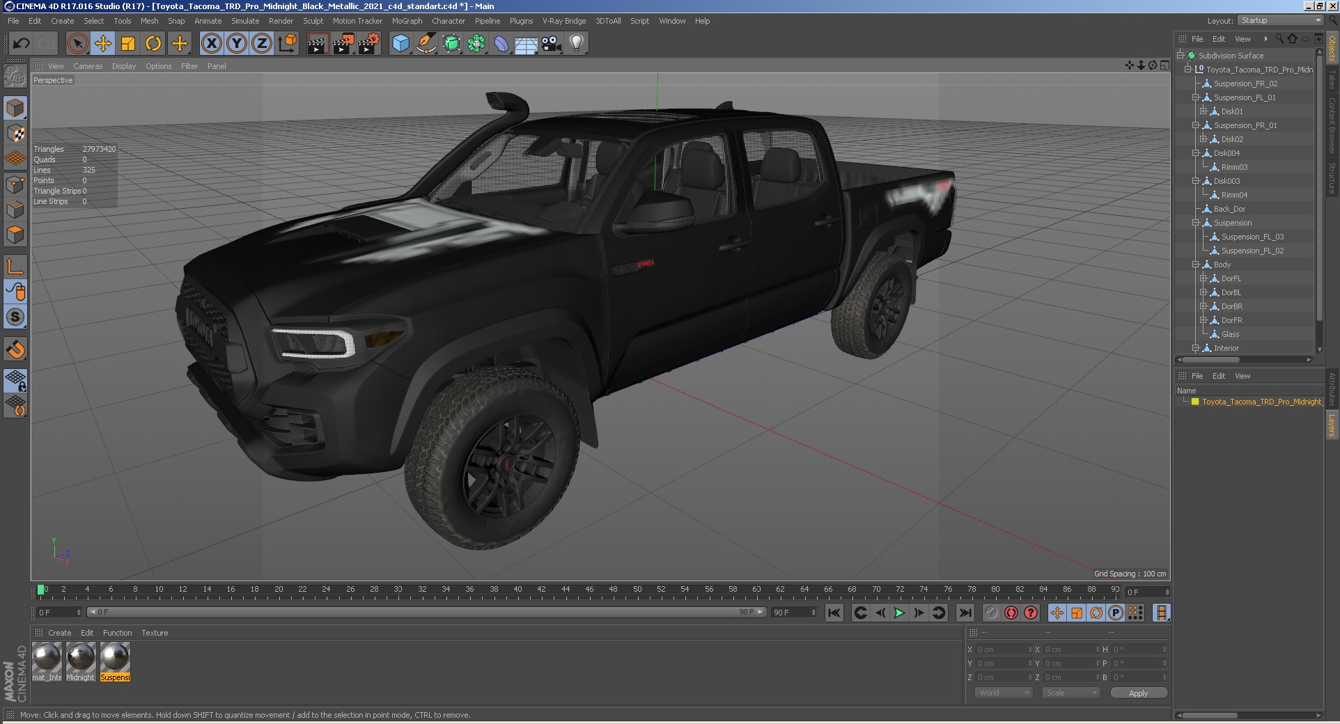Toggle Parameter (P) keyframe recording
The width and height of the screenshot is (1340, 724).
pos(1116,613)
